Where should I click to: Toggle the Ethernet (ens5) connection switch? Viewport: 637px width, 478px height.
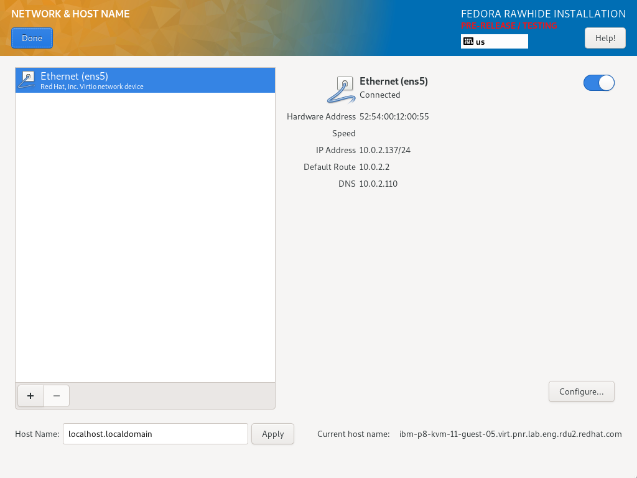click(x=599, y=83)
